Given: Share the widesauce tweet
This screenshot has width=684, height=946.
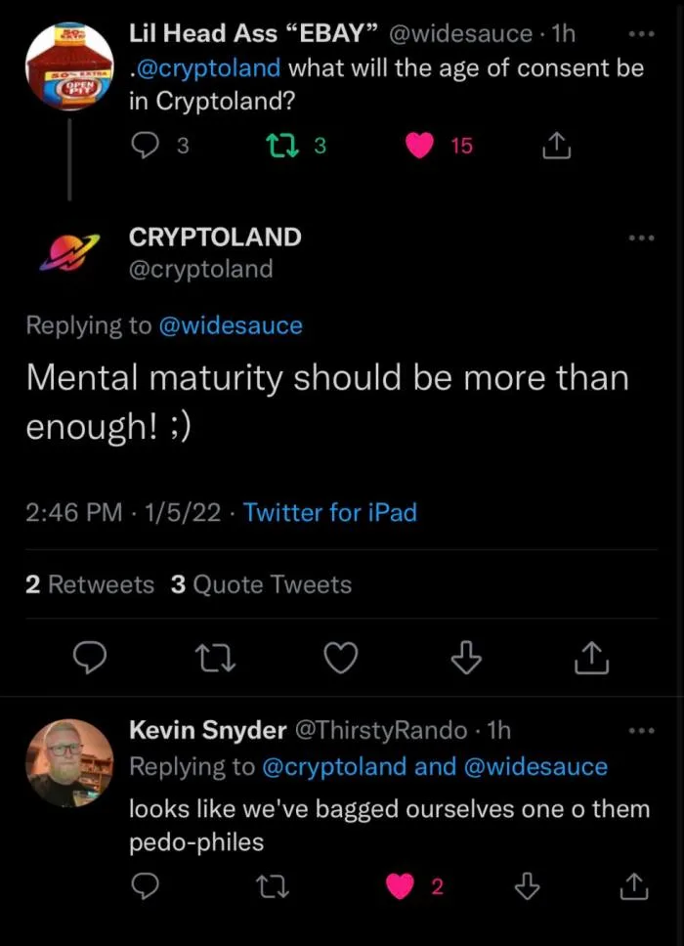Looking at the screenshot, I should coord(555,146).
